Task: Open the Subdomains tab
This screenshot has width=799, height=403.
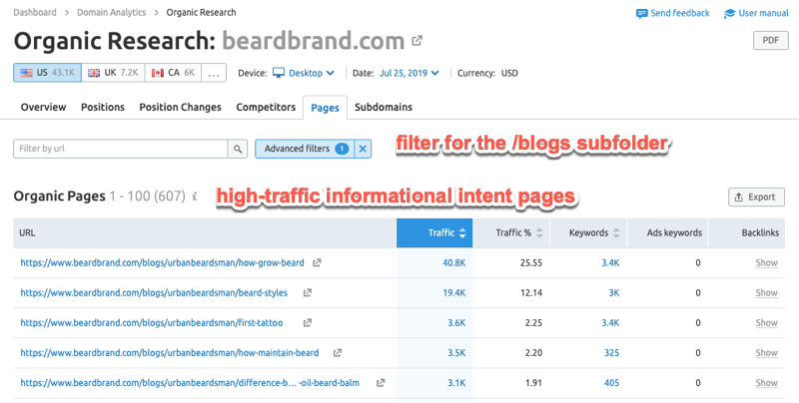Action: pos(384,108)
